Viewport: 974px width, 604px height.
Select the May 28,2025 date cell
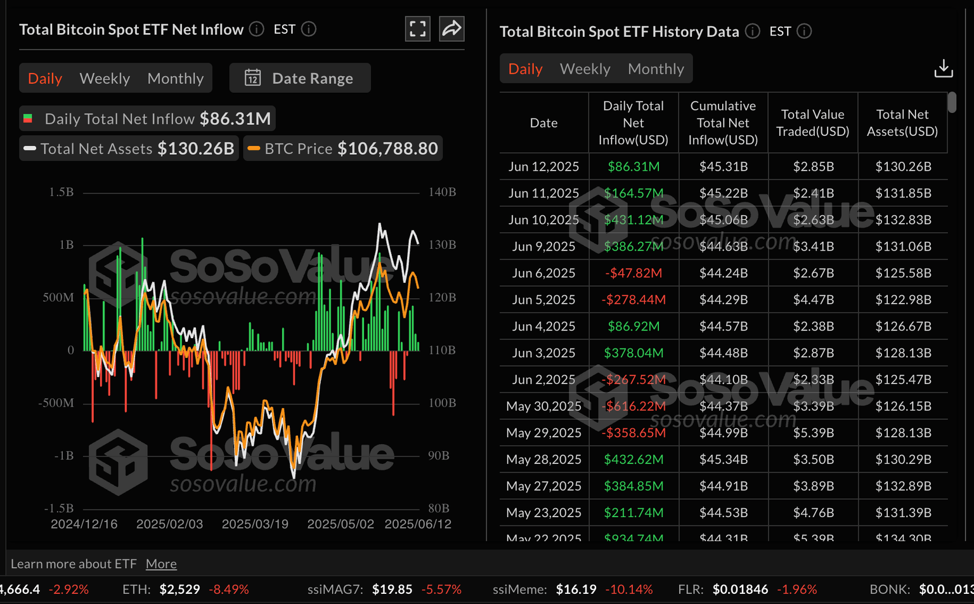tap(544, 459)
